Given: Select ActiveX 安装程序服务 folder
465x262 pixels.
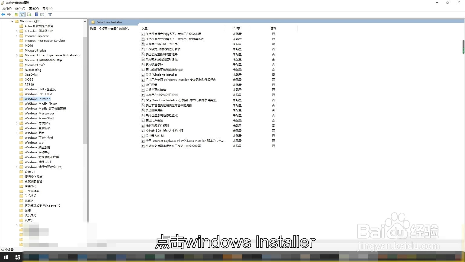Looking at the screenshot, I should [x=39, y=26].
